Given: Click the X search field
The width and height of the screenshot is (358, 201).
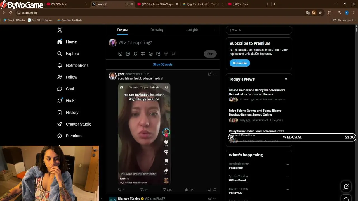Looking at the screenshot, I should tap(259, 30).
